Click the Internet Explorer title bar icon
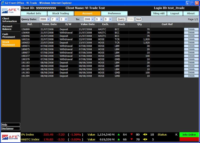The image size is (200, 143). click(3, 3)
